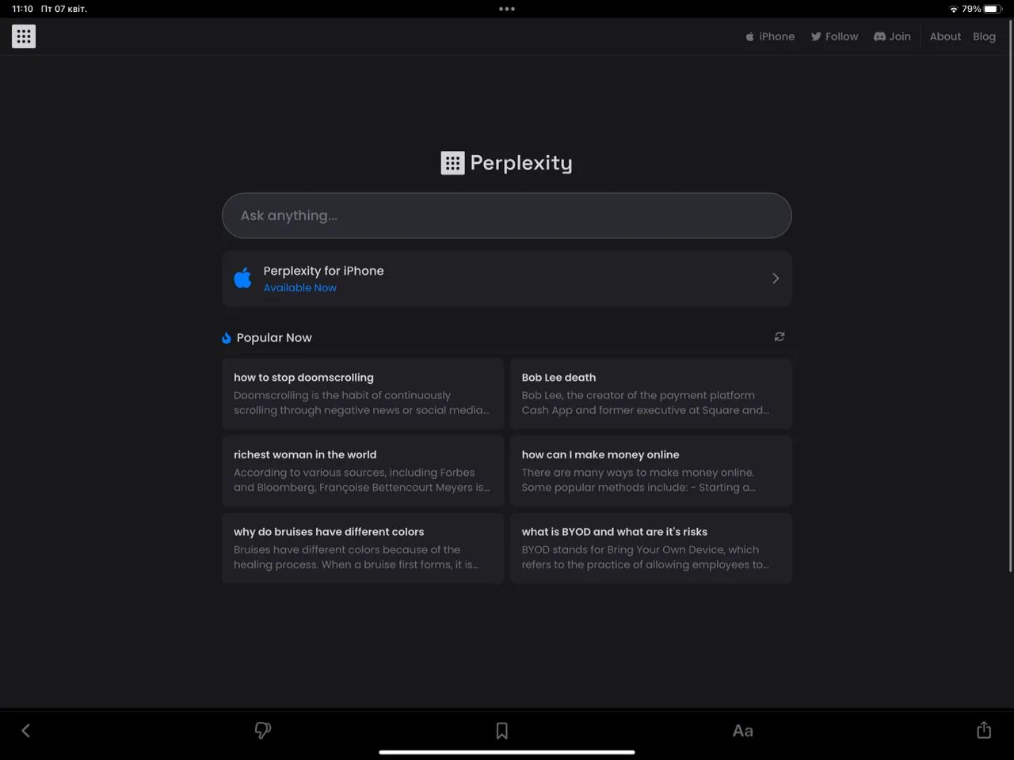Refresh the Popular Now suggestions

tap(780, 336)
